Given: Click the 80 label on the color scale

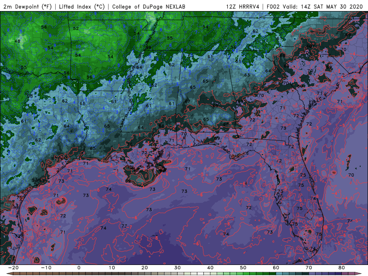Looking at the screenshot, I should (342, 268).
